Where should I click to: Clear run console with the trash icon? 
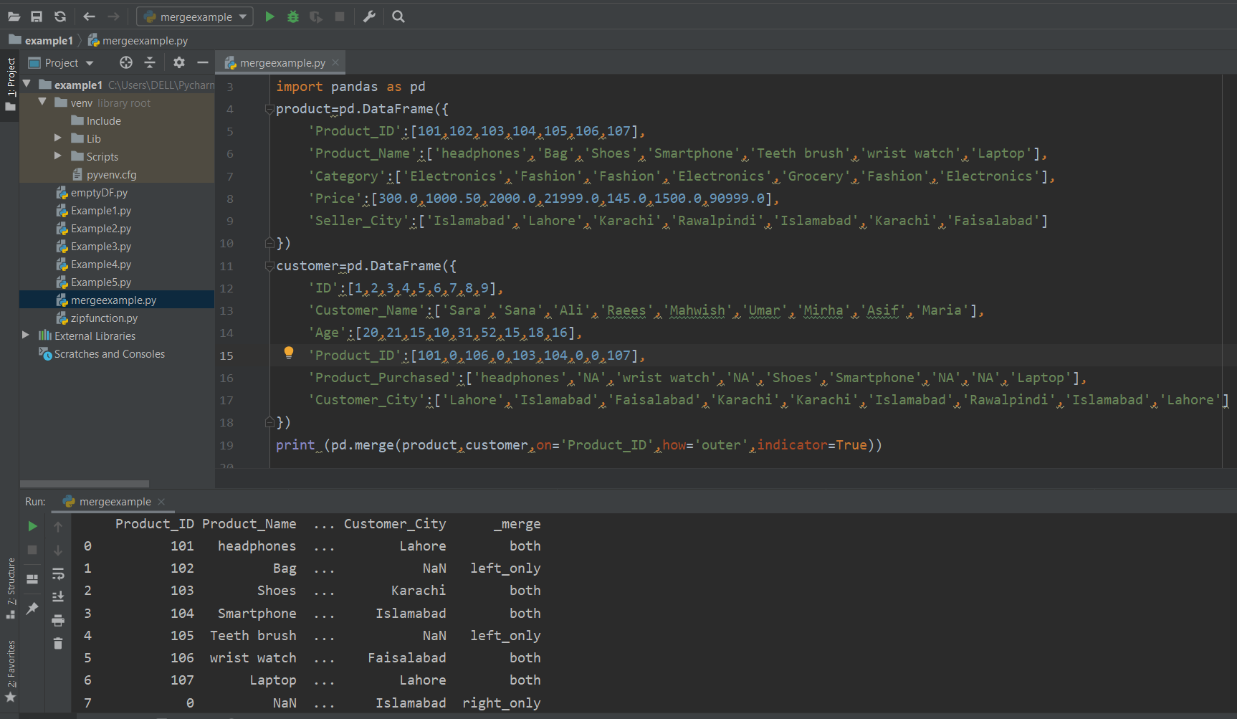click(x=58, y=644)
